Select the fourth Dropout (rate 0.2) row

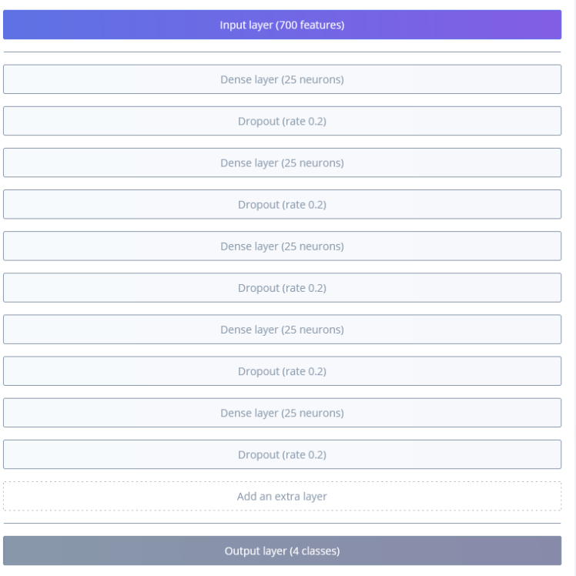[282, 371]
